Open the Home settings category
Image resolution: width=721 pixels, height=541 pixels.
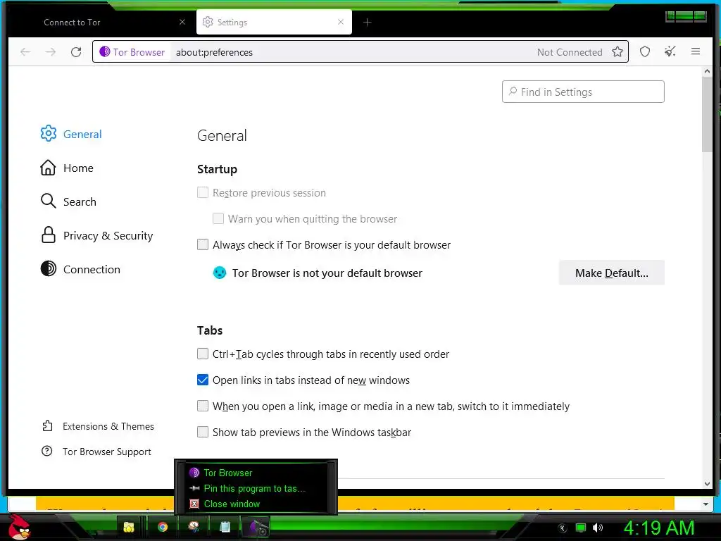pos(67,168)
